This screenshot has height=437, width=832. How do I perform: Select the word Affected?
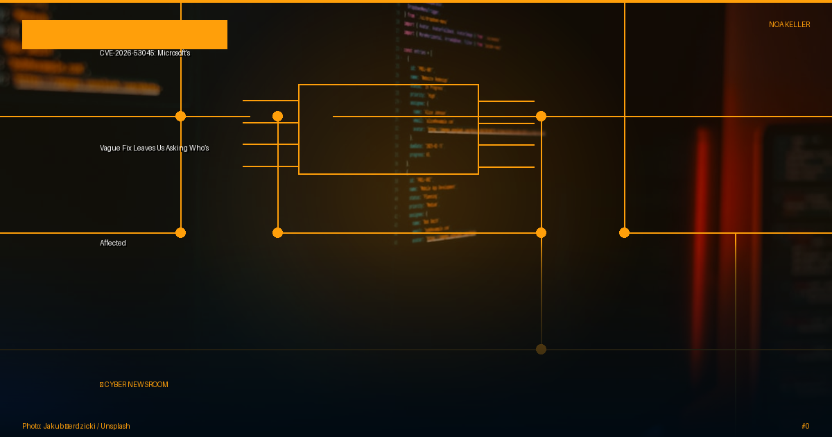(x=112, y=243)
